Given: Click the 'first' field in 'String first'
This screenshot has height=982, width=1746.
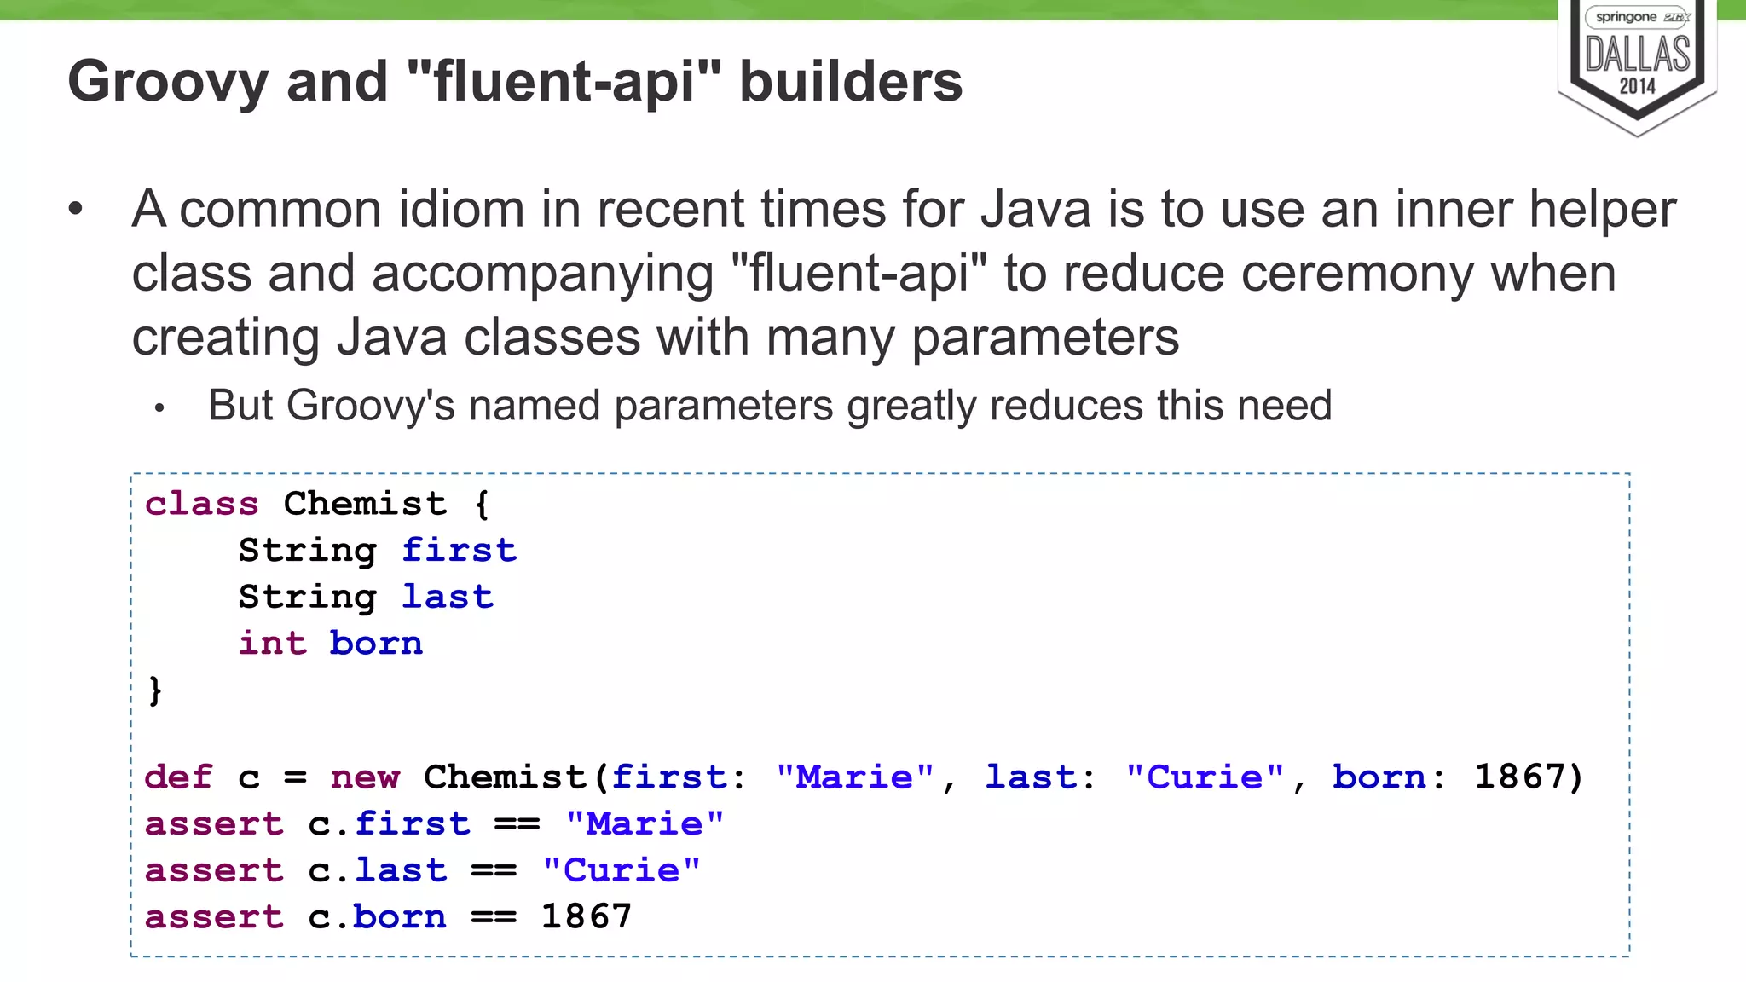Looking at the screenshot, I should (x=459, y=551).
